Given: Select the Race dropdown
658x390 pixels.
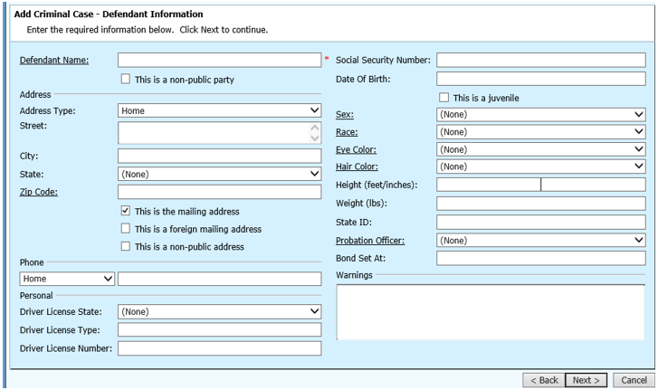Looking at the screenshot, I should (x=540, y=132).
